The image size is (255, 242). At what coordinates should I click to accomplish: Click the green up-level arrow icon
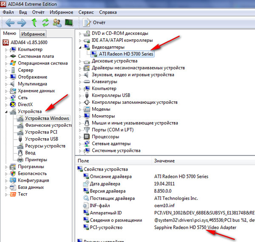pyautogui.click(x=34, y=23)
